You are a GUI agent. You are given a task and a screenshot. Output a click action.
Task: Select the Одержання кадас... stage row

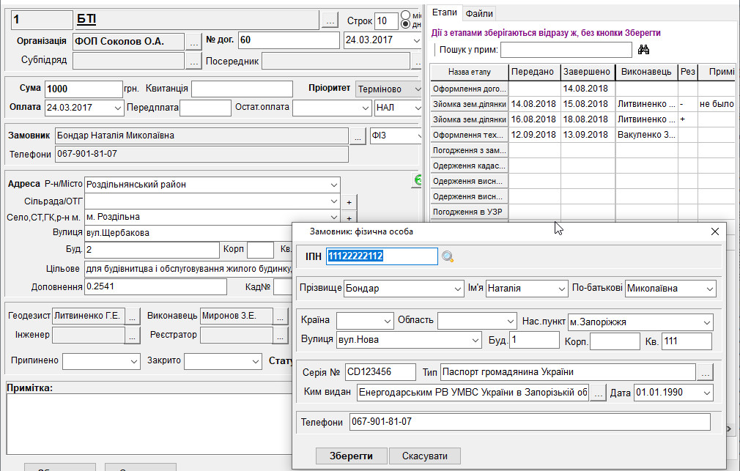pyautogui.click(x=470, y=166)
